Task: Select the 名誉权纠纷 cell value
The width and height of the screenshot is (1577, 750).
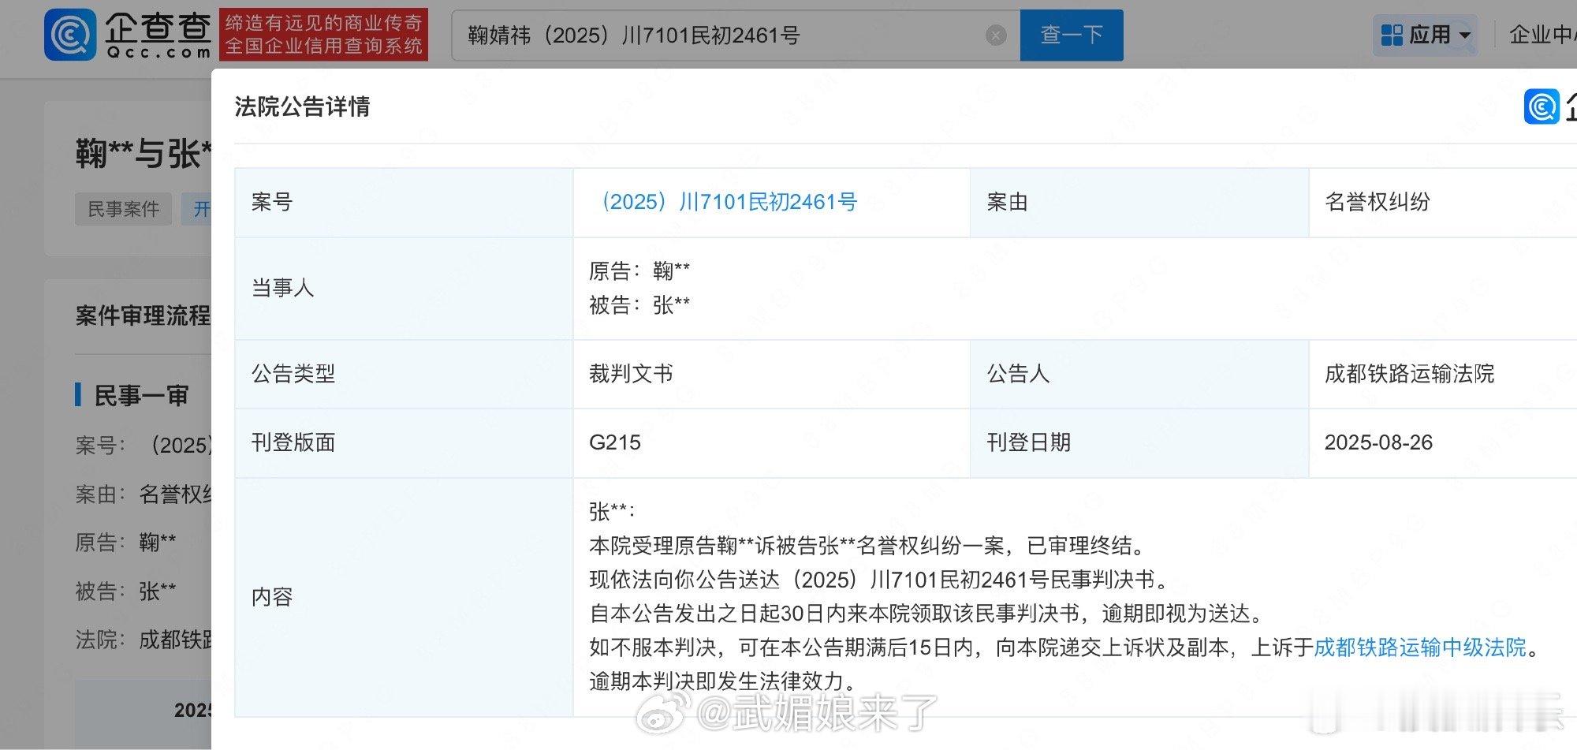Action: (x=1377, y=202)
